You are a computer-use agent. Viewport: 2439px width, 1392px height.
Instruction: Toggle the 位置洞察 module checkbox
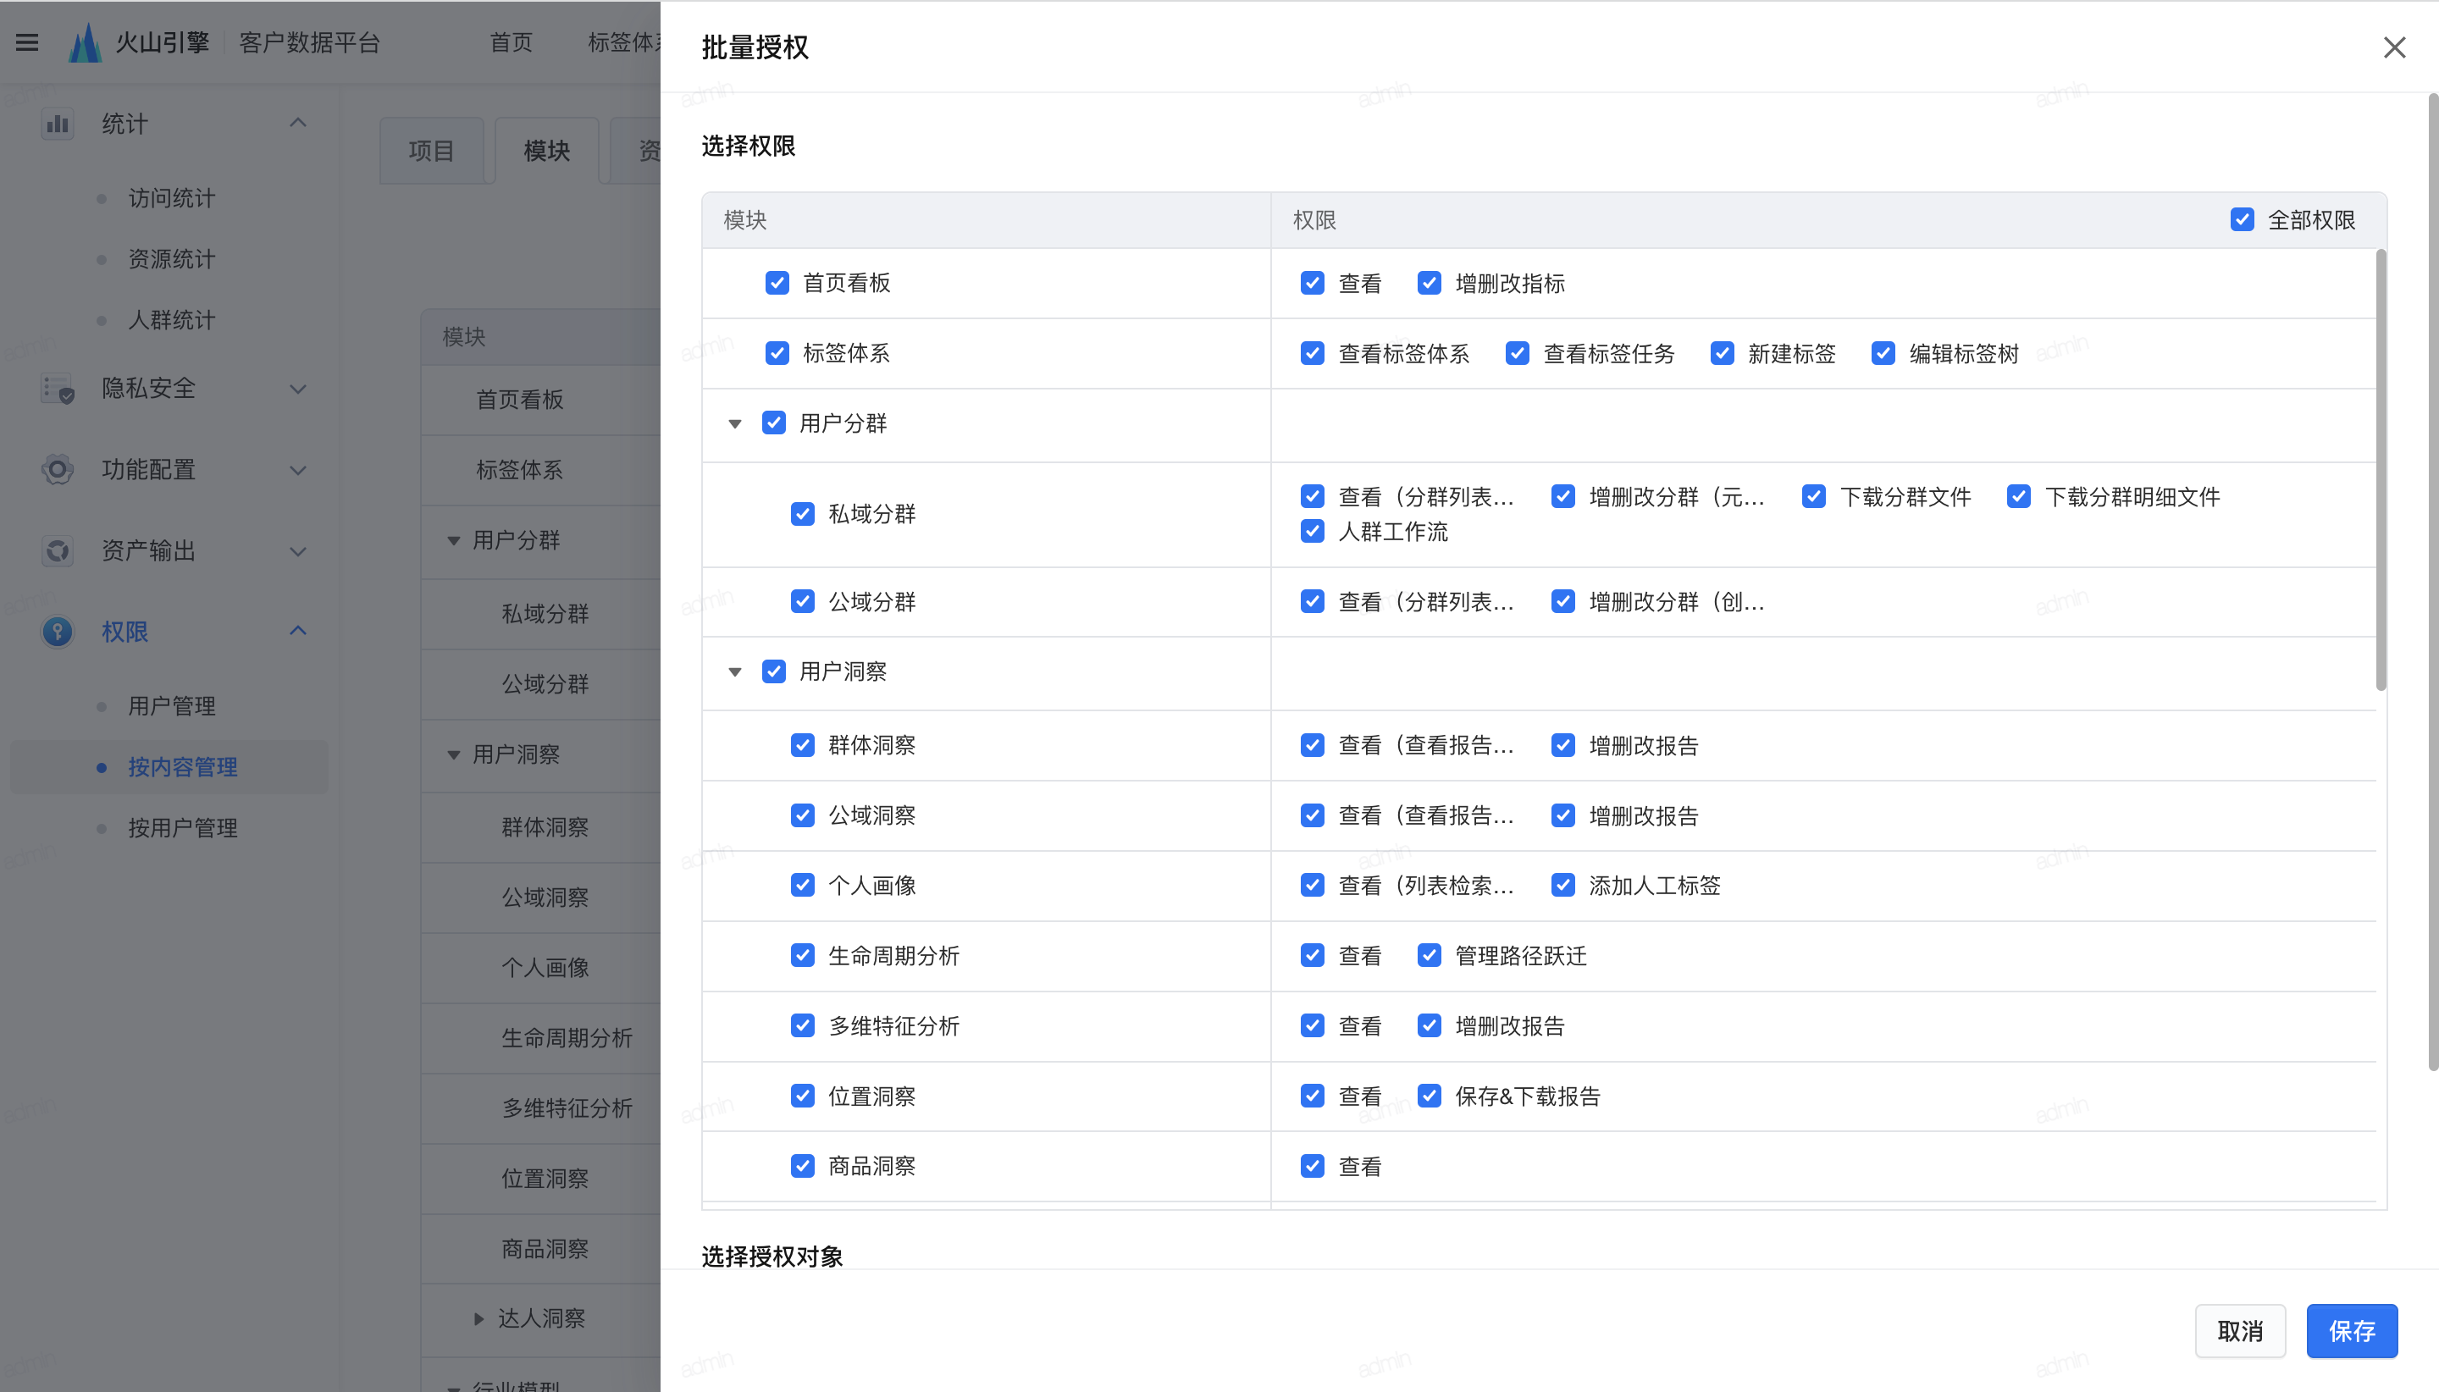coord(803,1096)
